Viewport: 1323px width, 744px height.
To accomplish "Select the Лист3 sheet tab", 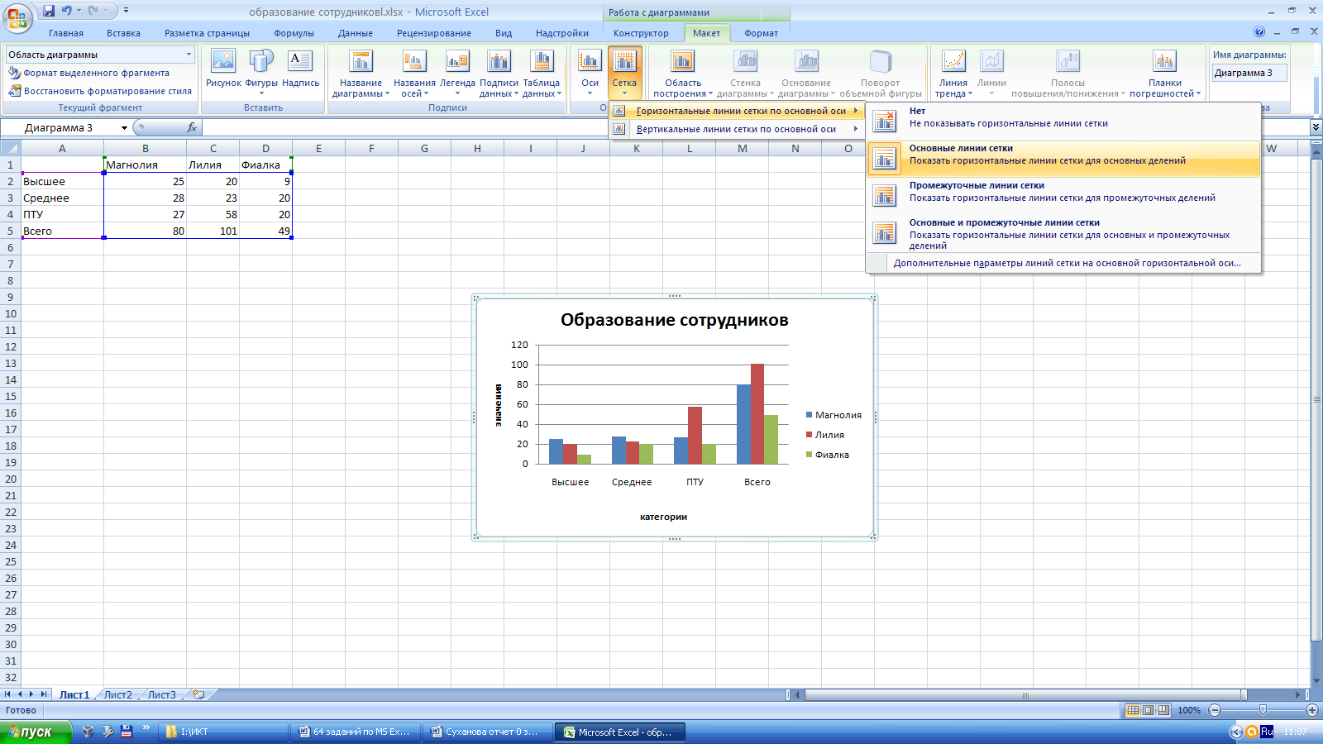I will (162, 694).
